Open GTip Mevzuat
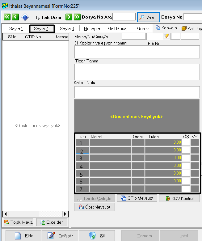This screenshot has width=202, height=241. click(137, 198)
